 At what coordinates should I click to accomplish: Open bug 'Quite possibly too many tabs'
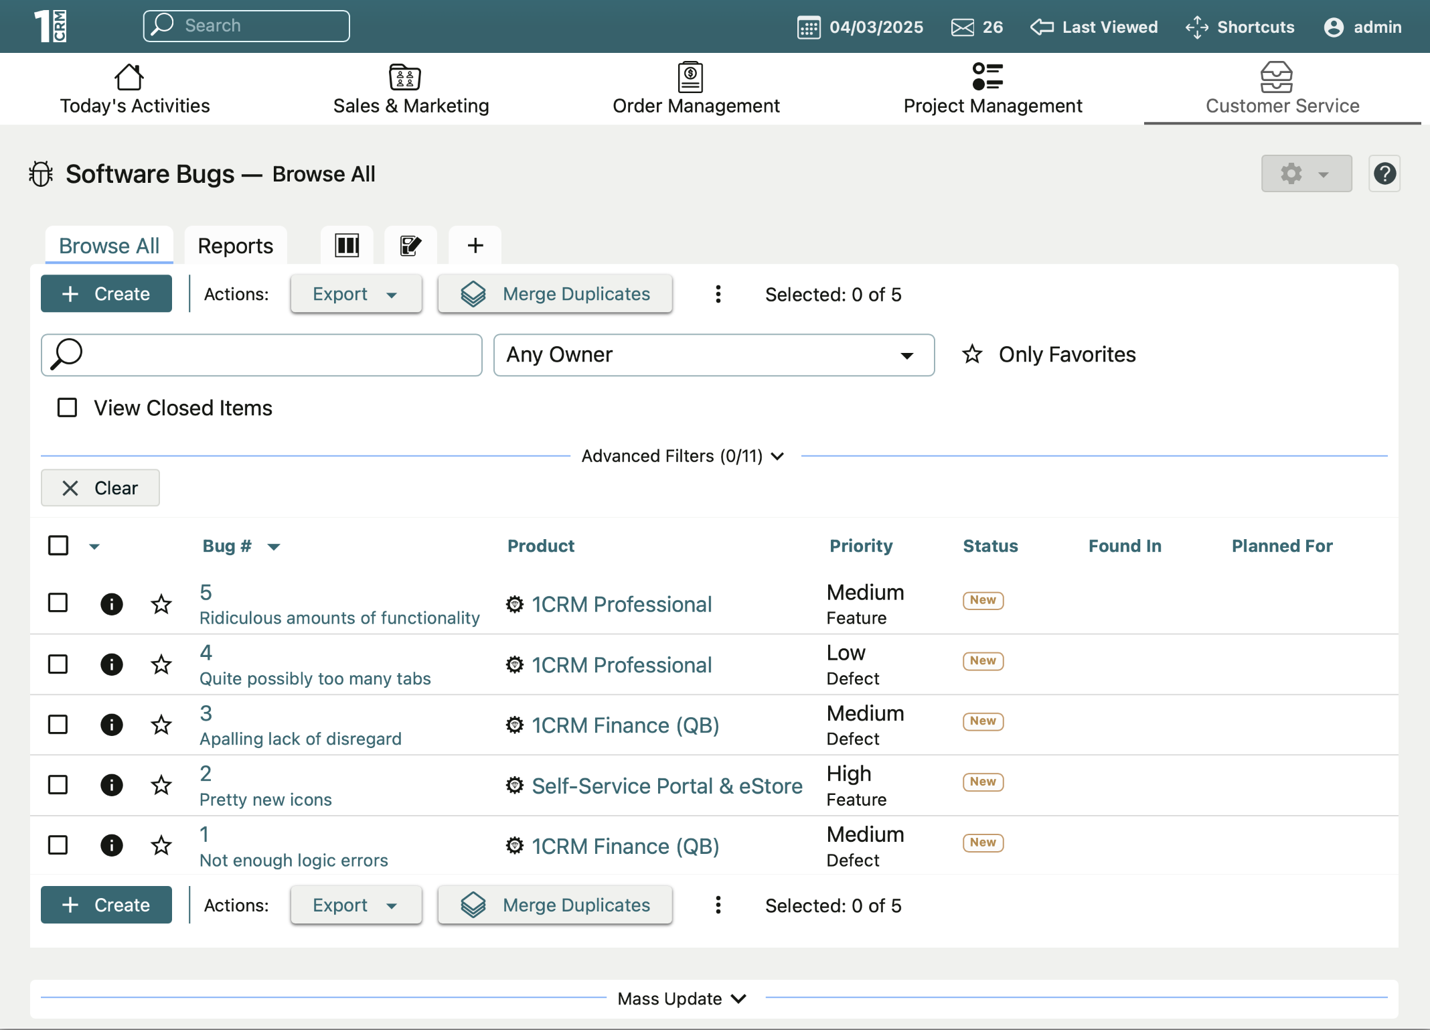(x=315, y=678)
